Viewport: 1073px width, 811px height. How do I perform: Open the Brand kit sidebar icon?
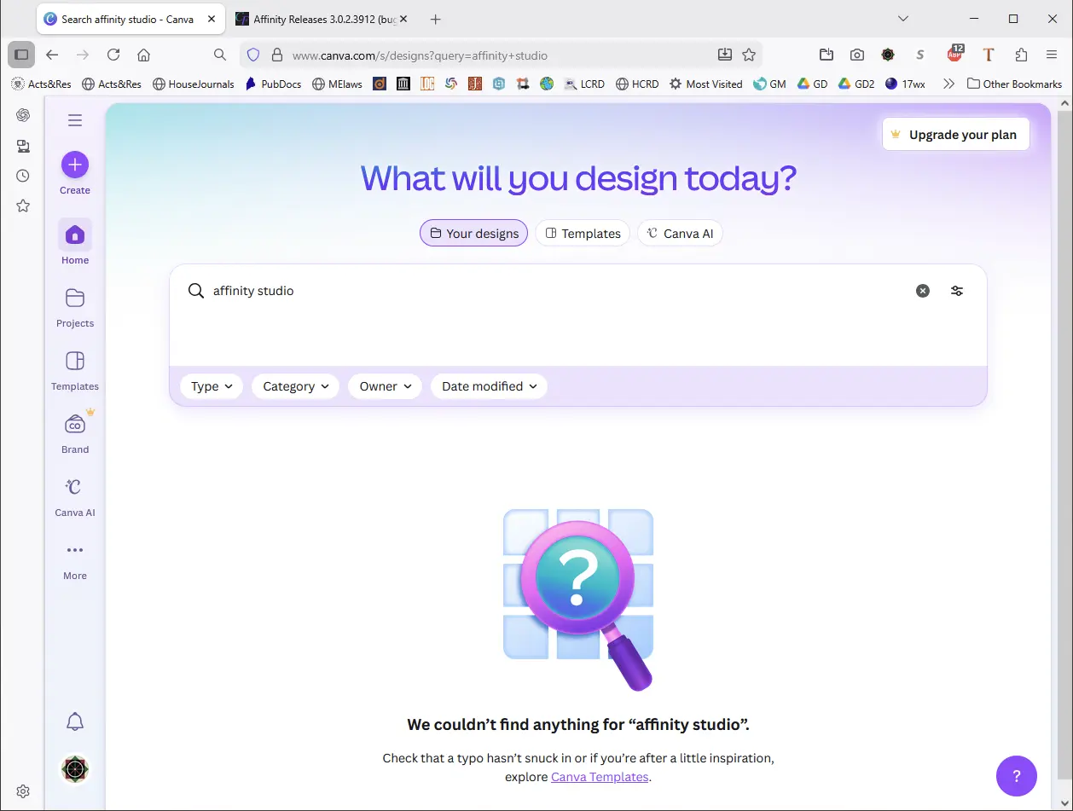75,433
